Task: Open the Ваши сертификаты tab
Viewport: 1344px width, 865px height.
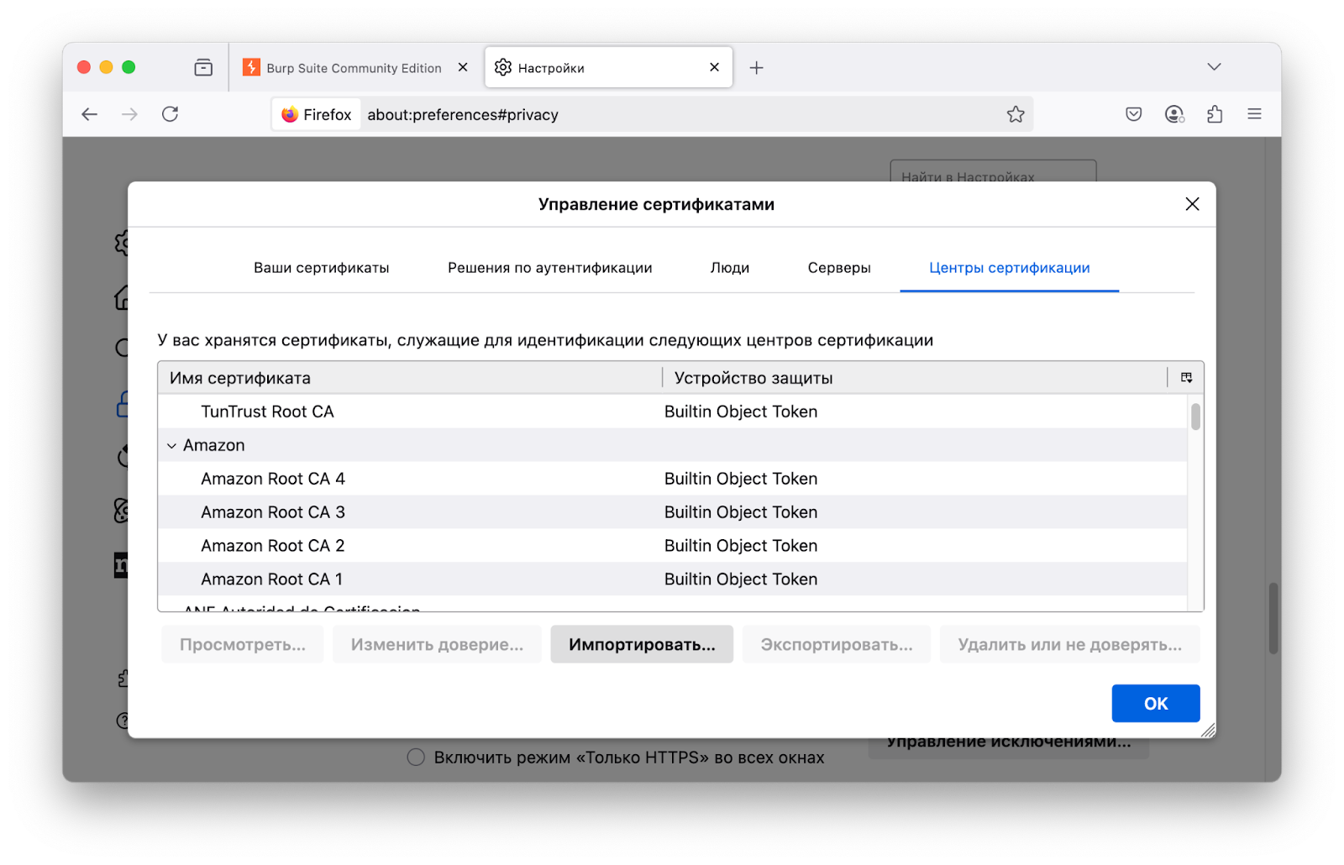Action: (322, 268)
